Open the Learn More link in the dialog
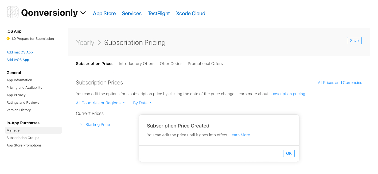 pos(240,135)
